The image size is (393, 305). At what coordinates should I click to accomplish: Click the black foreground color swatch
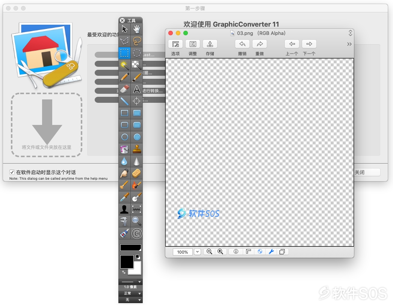[x=127, y=262]
